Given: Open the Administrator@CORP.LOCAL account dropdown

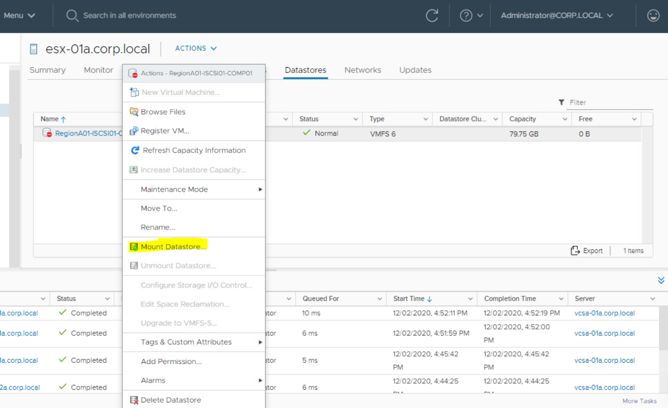Looking at the screenshot, I should click(557, 15).
